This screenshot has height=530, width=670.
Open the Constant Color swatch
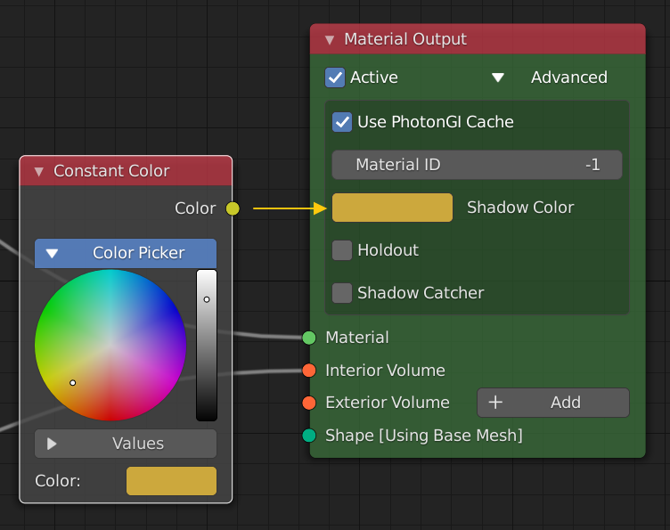[171, 481]
